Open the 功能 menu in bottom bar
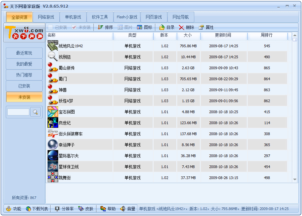The height and width of the screenshot is (216, 302). [x=9, y=209]
